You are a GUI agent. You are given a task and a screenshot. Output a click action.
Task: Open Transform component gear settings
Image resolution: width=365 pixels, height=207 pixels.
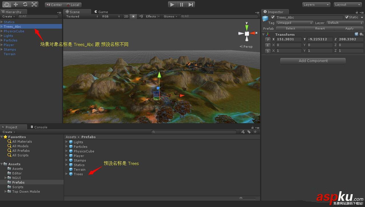click(361, 34)
